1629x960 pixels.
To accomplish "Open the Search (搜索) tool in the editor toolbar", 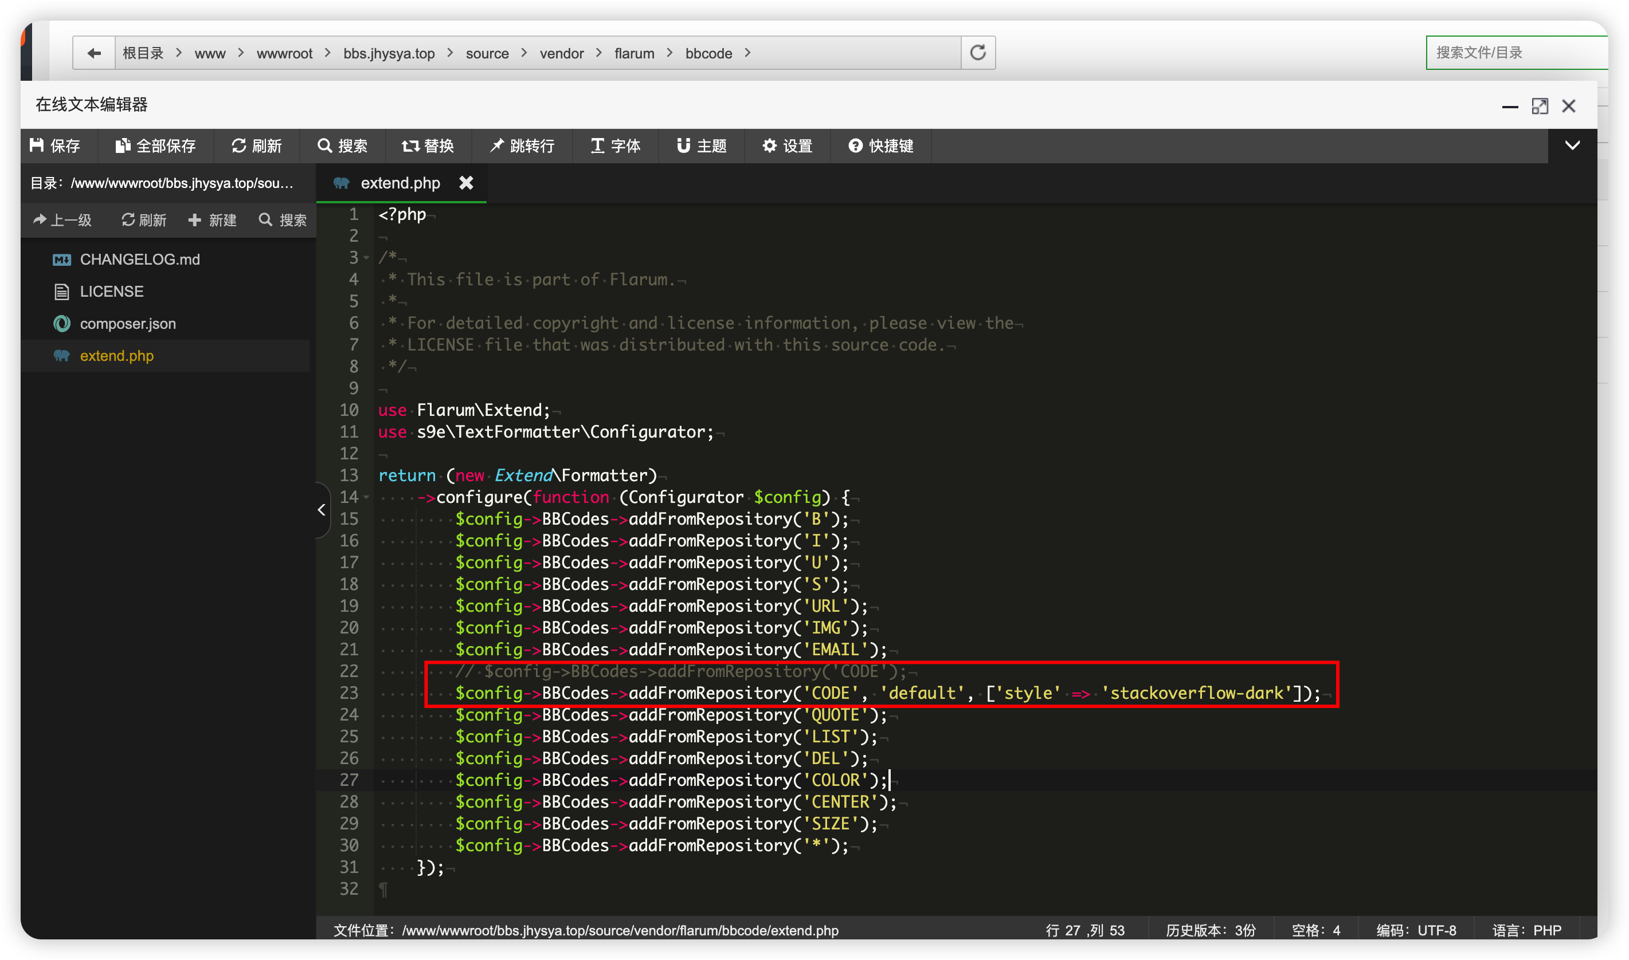I will click(x=325, y=145).
